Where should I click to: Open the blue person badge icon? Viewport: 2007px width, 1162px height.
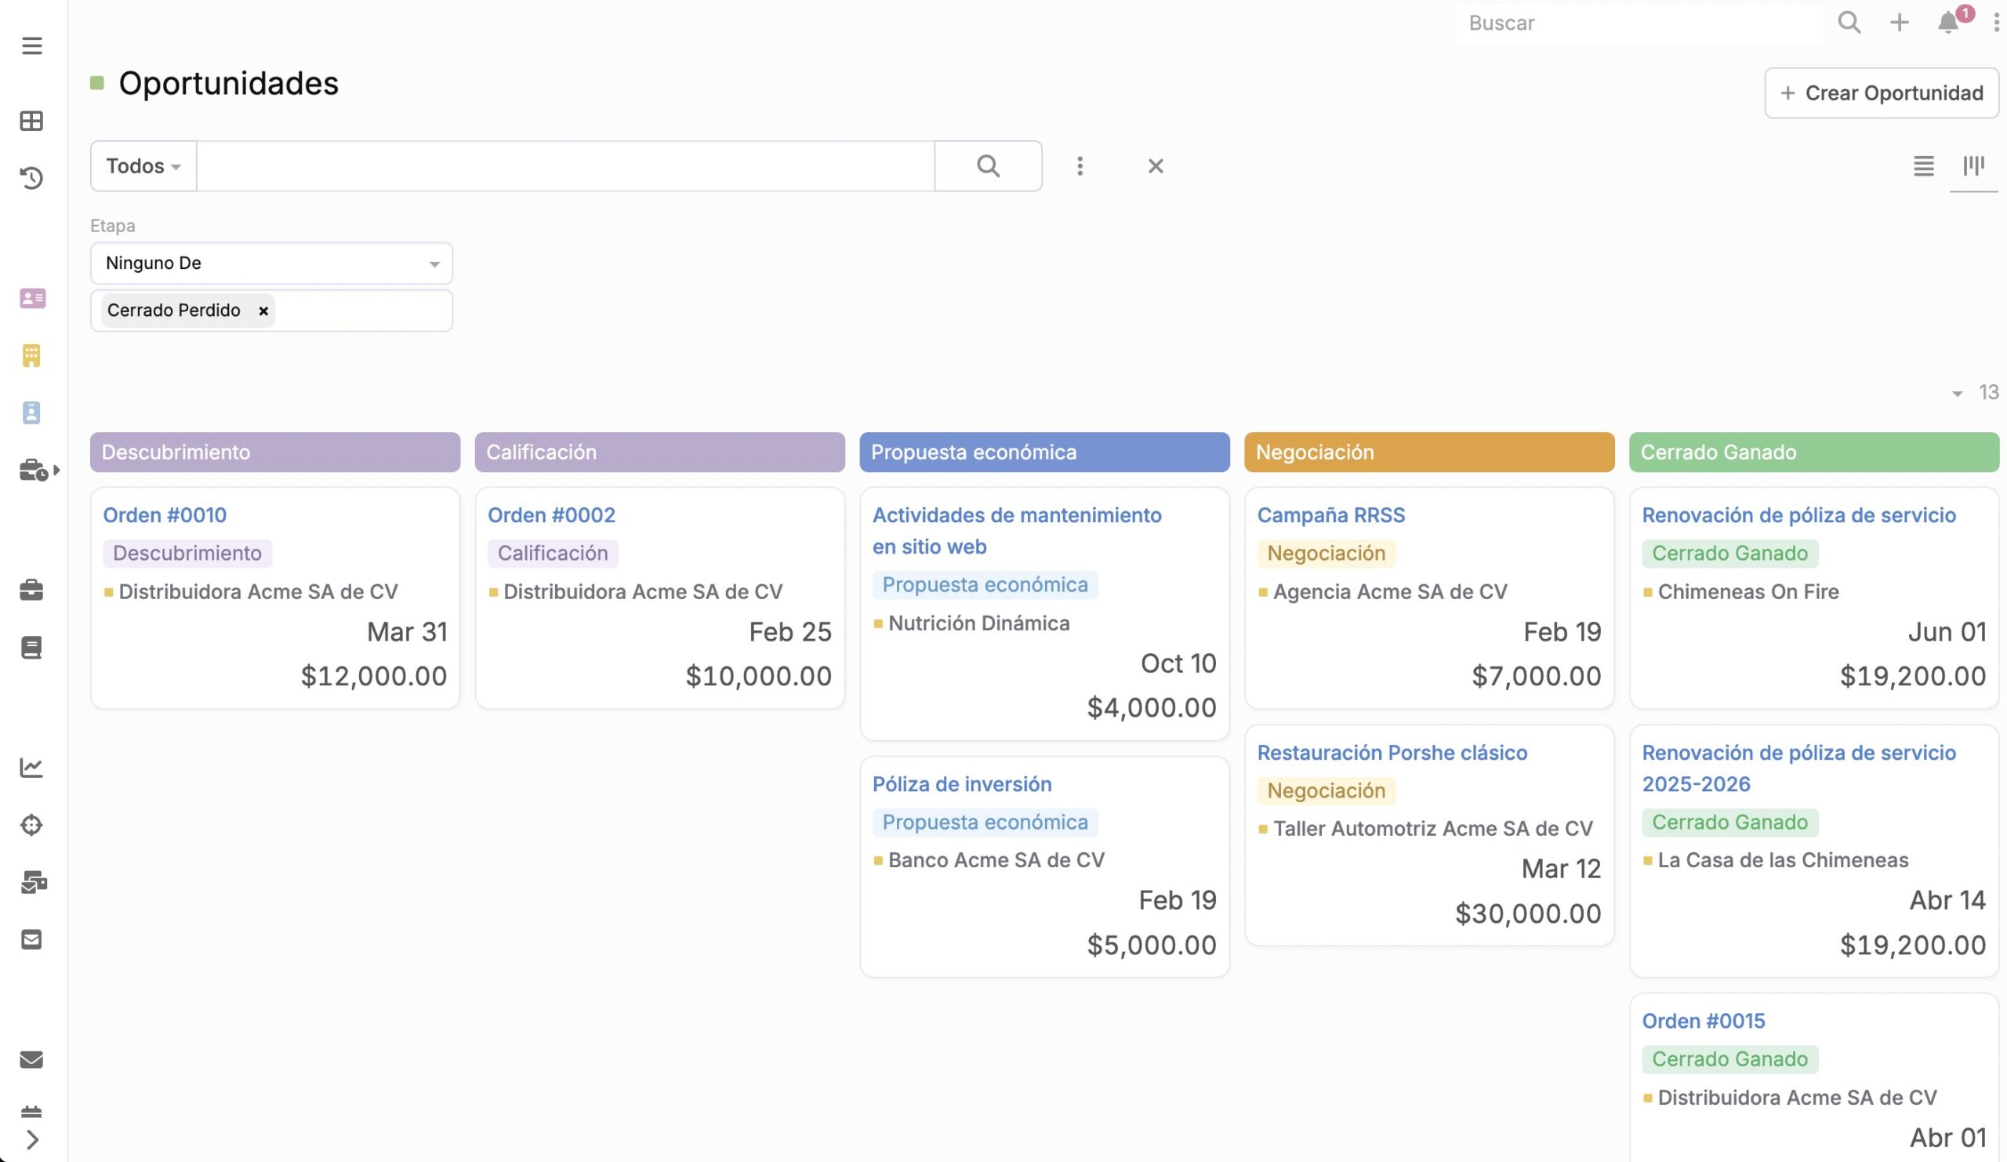[x=32, y=412]
